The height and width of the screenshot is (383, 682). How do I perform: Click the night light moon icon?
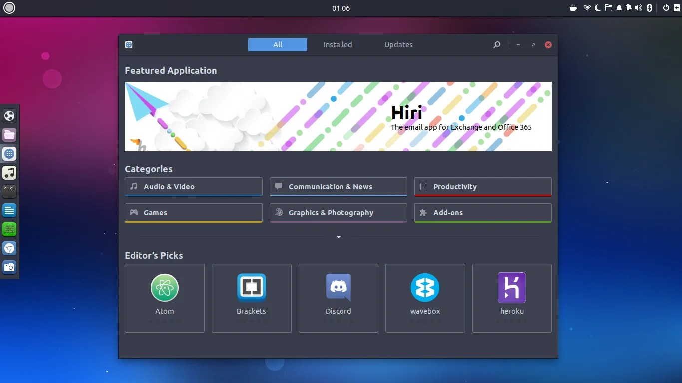click(x=598, y=8)
